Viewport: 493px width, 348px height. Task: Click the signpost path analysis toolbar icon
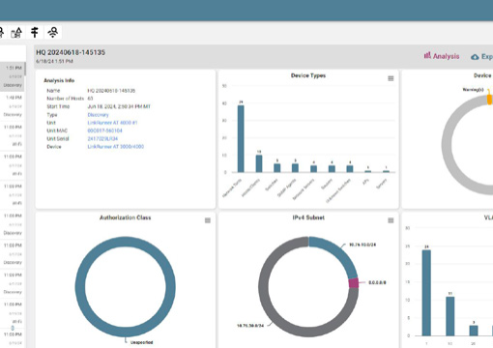[x=35, y=32]
